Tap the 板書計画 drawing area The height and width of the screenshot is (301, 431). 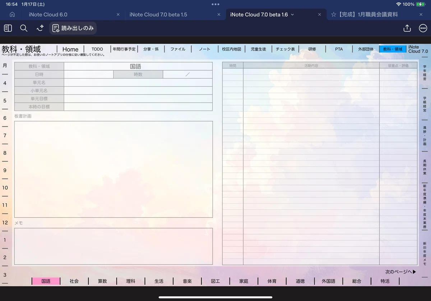(113, 169)
